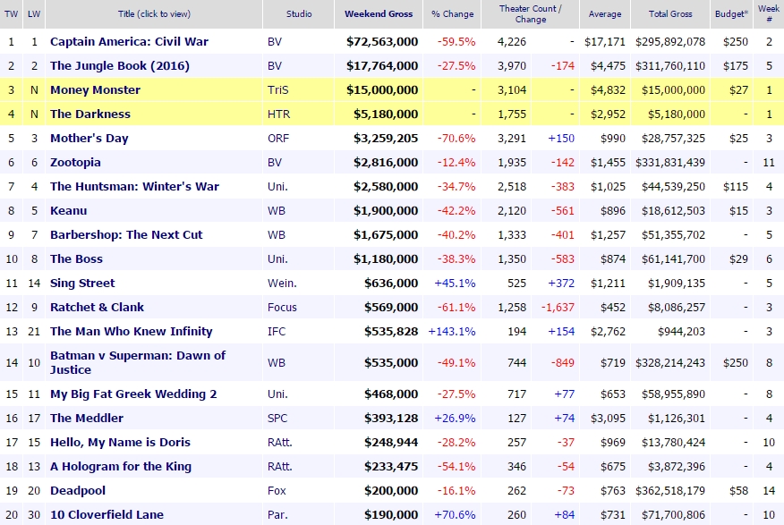
Task: Select the $535,828 weekend gross cell
Action: tap(391, 331)
